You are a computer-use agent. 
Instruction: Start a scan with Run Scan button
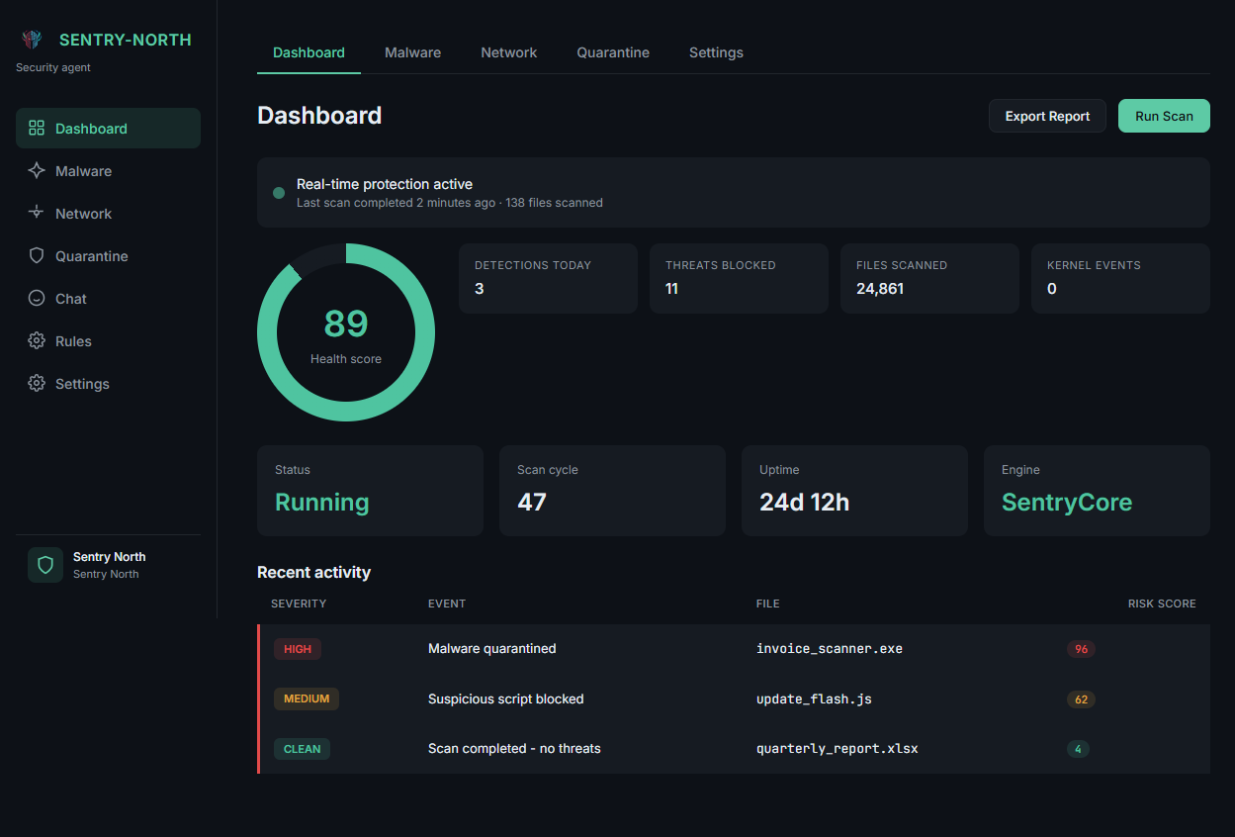coord(1164,116)
